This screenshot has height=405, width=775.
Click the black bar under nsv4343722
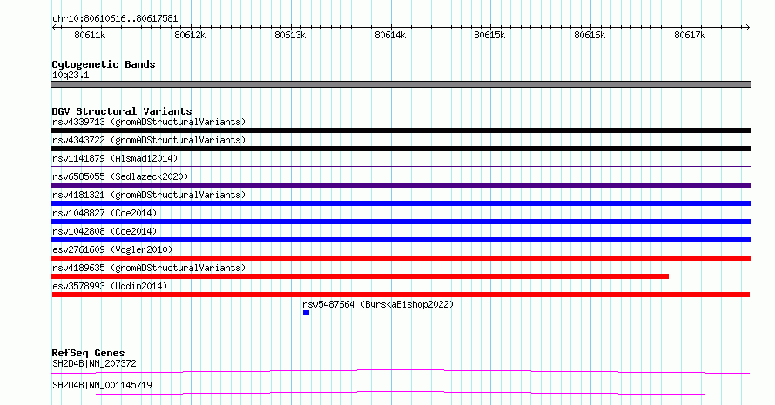click(401, 149)
